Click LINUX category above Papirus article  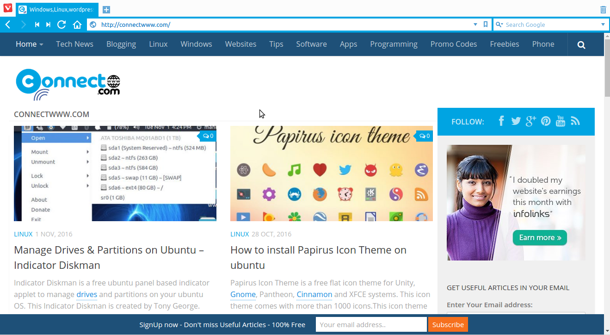click(x=240, y=234)
